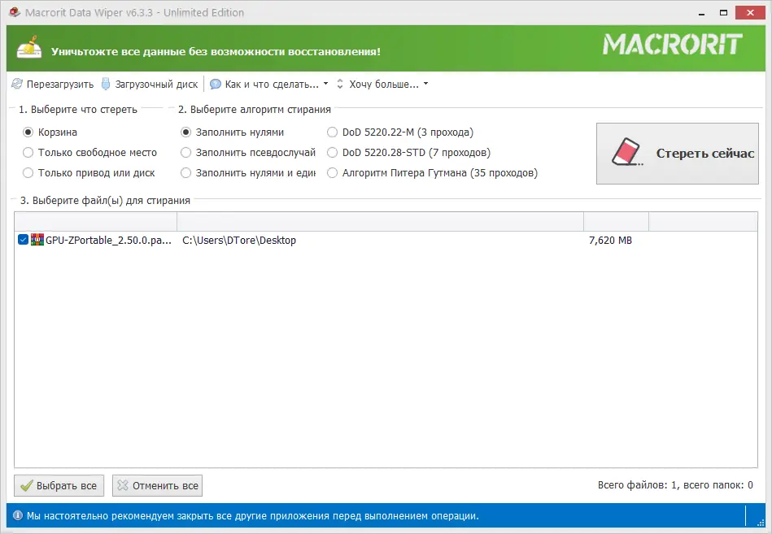This screenshot has height=534, width=772.
Task: Minimize the Macrorit Data Wiper window
Action: [701, 13]
